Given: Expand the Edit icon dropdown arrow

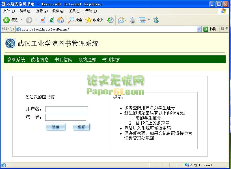Looking at the screenshot, I should click(x=149, y=20).
